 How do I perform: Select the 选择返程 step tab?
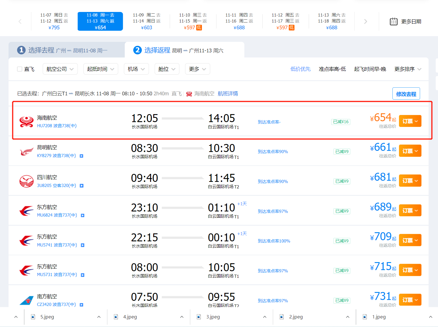pos(185,50)
